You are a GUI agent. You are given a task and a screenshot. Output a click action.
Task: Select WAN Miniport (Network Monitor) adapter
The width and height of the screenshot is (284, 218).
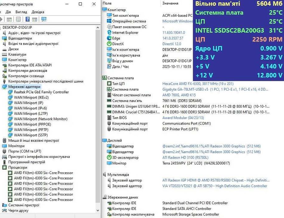click(x=40, y=119)
